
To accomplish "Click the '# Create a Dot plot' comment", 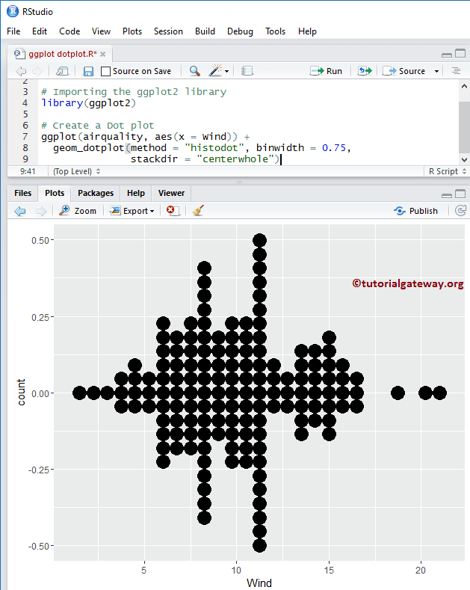I will (98, 126).
